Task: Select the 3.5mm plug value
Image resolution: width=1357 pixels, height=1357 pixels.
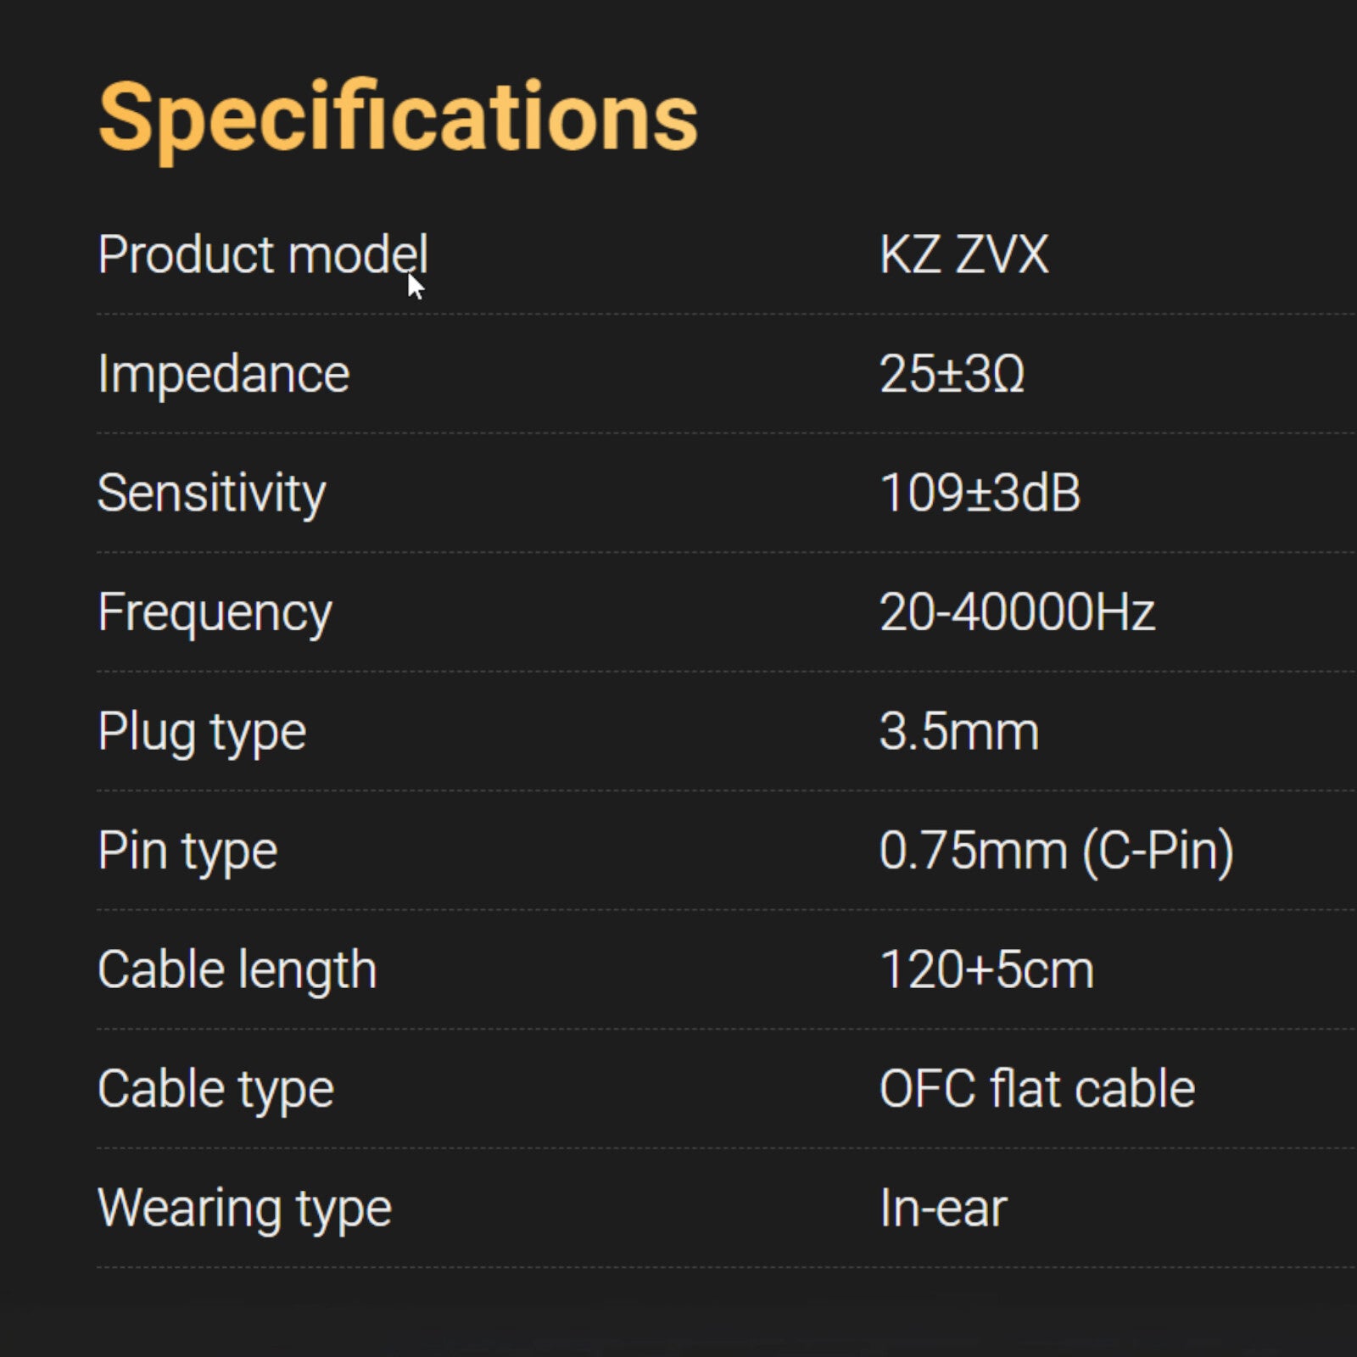Action: [x=958, y=732]
